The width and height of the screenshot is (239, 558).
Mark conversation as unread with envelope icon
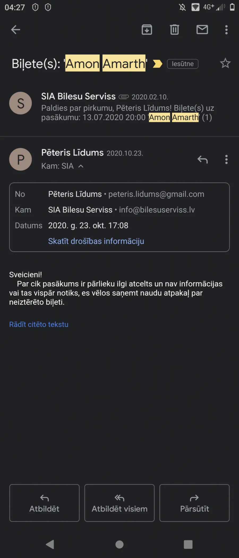pos(202,29)
